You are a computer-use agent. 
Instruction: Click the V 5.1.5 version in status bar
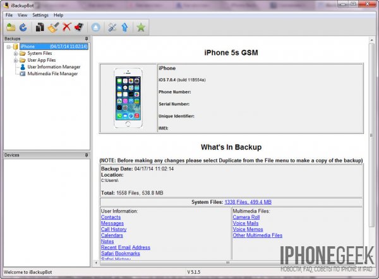coord(194,272)
